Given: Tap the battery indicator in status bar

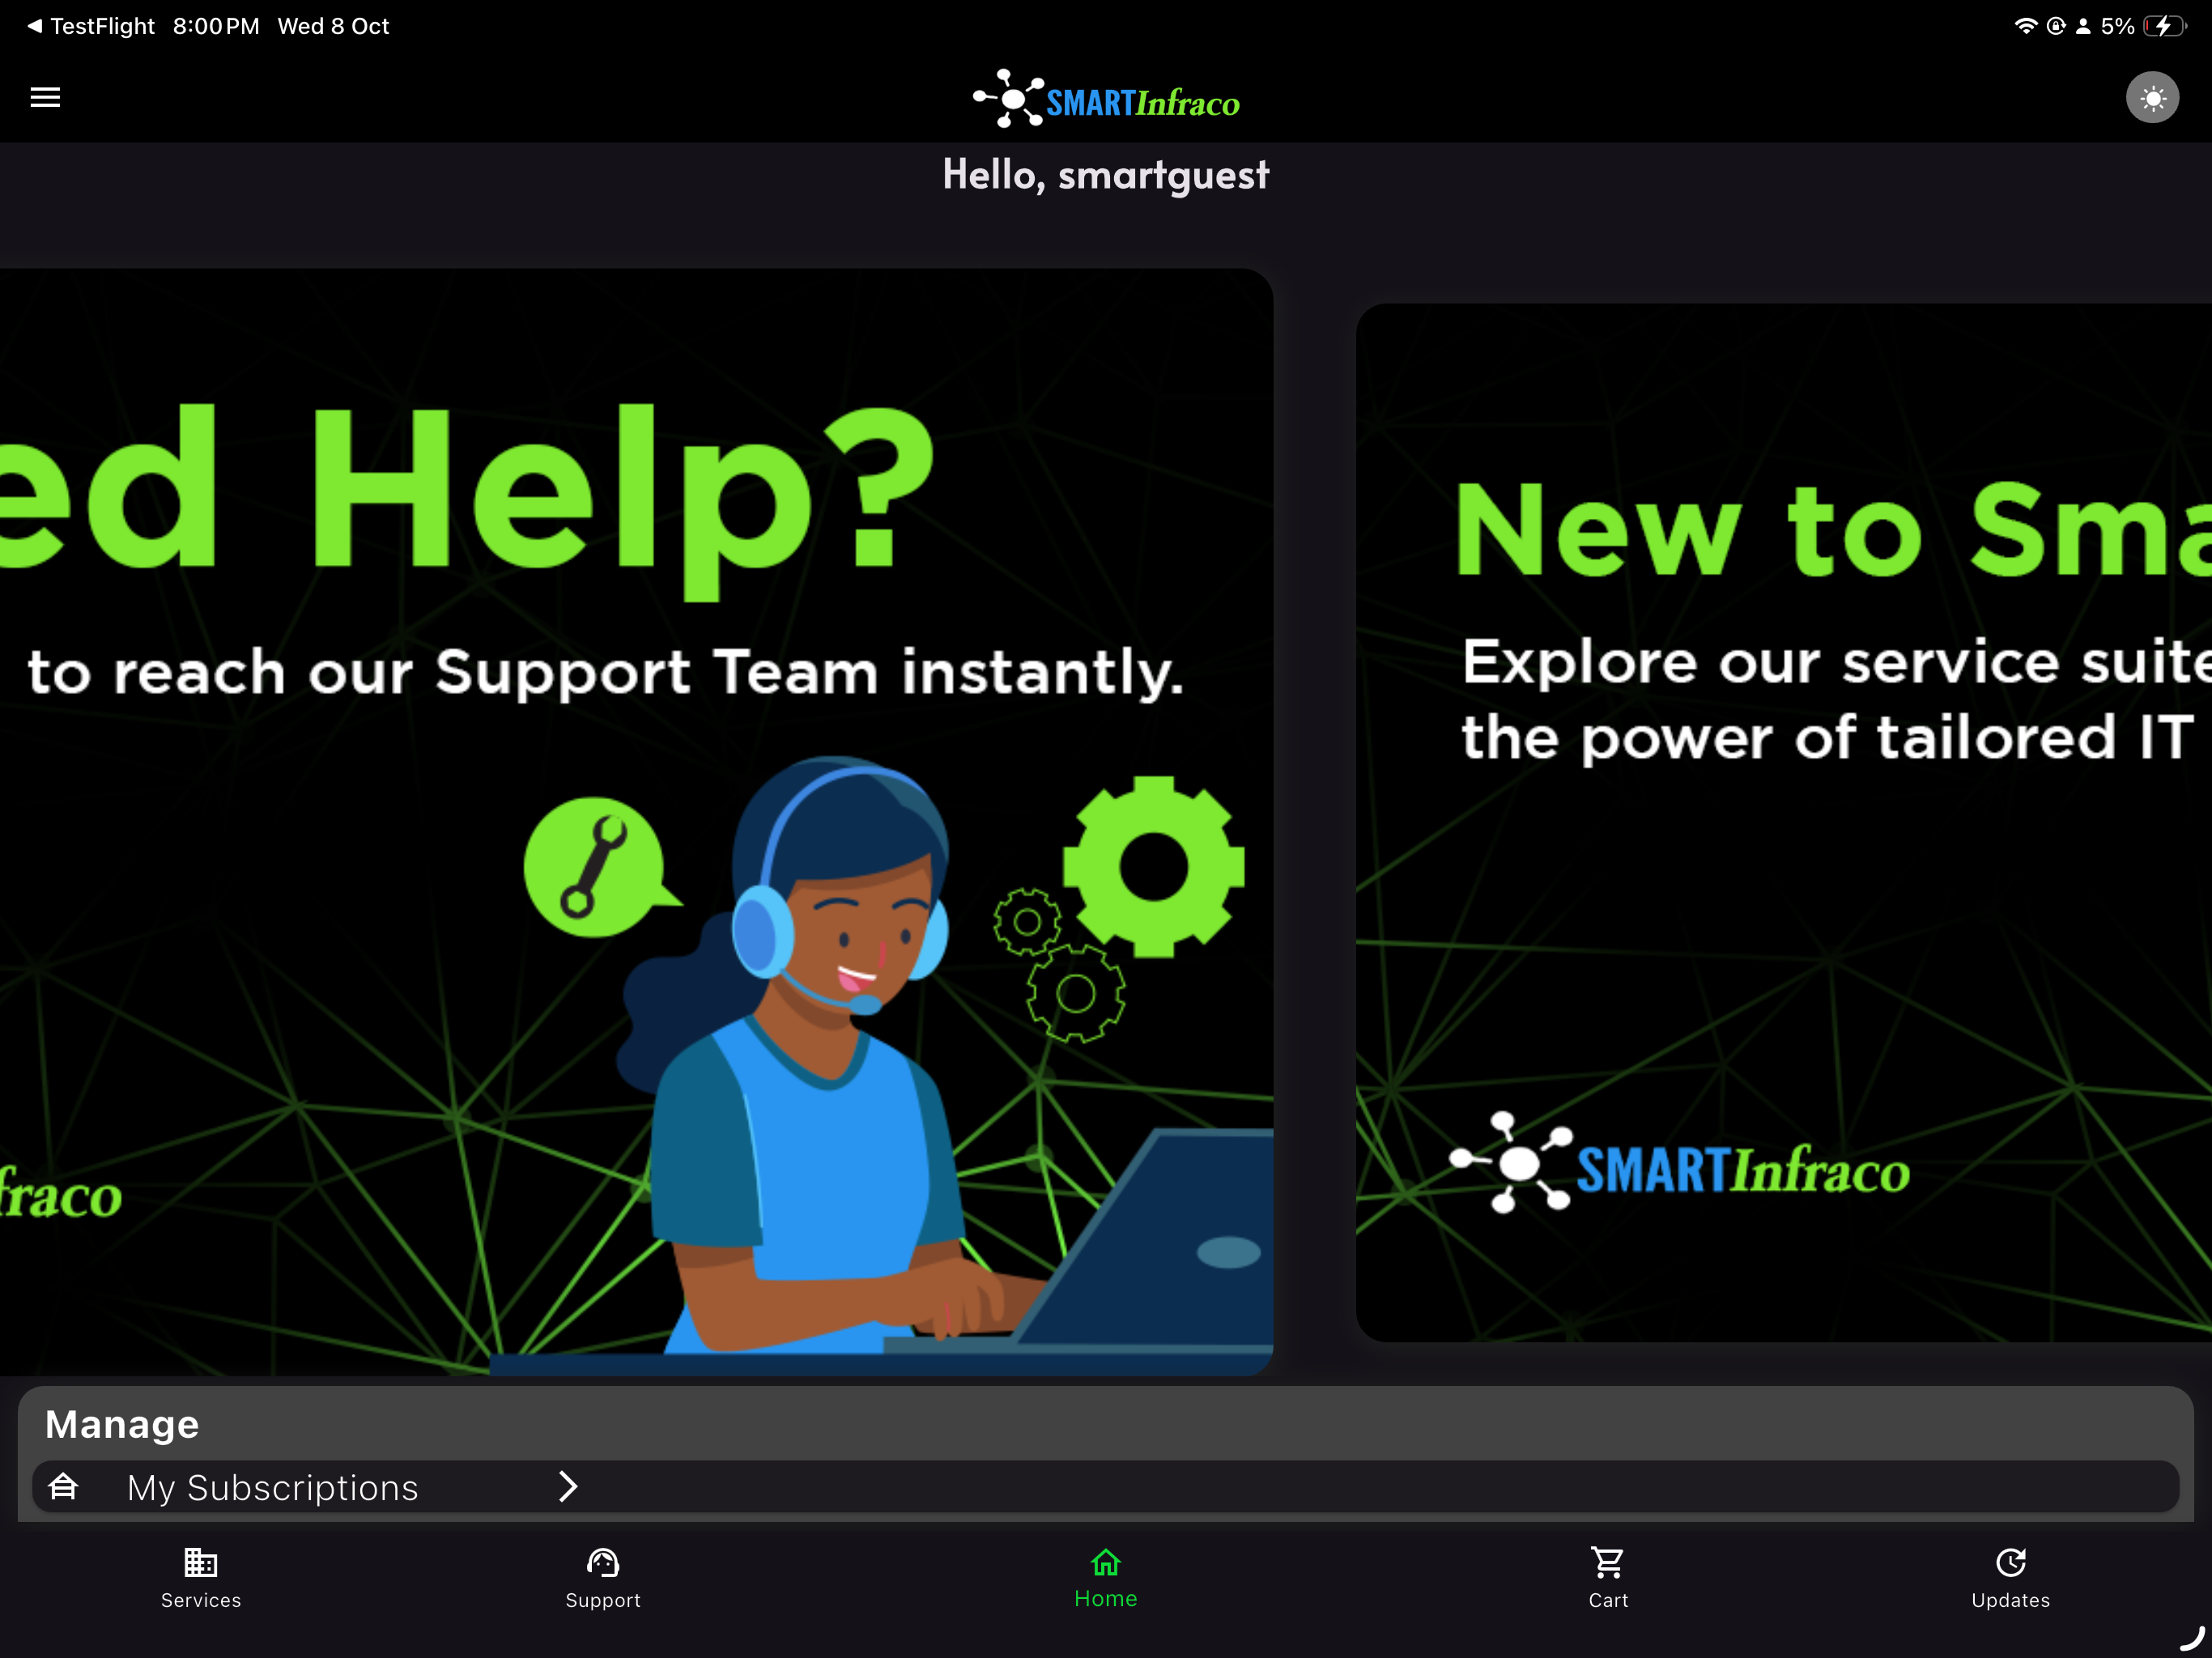Looking at the screenshot, I should (x=2164, y=26).
